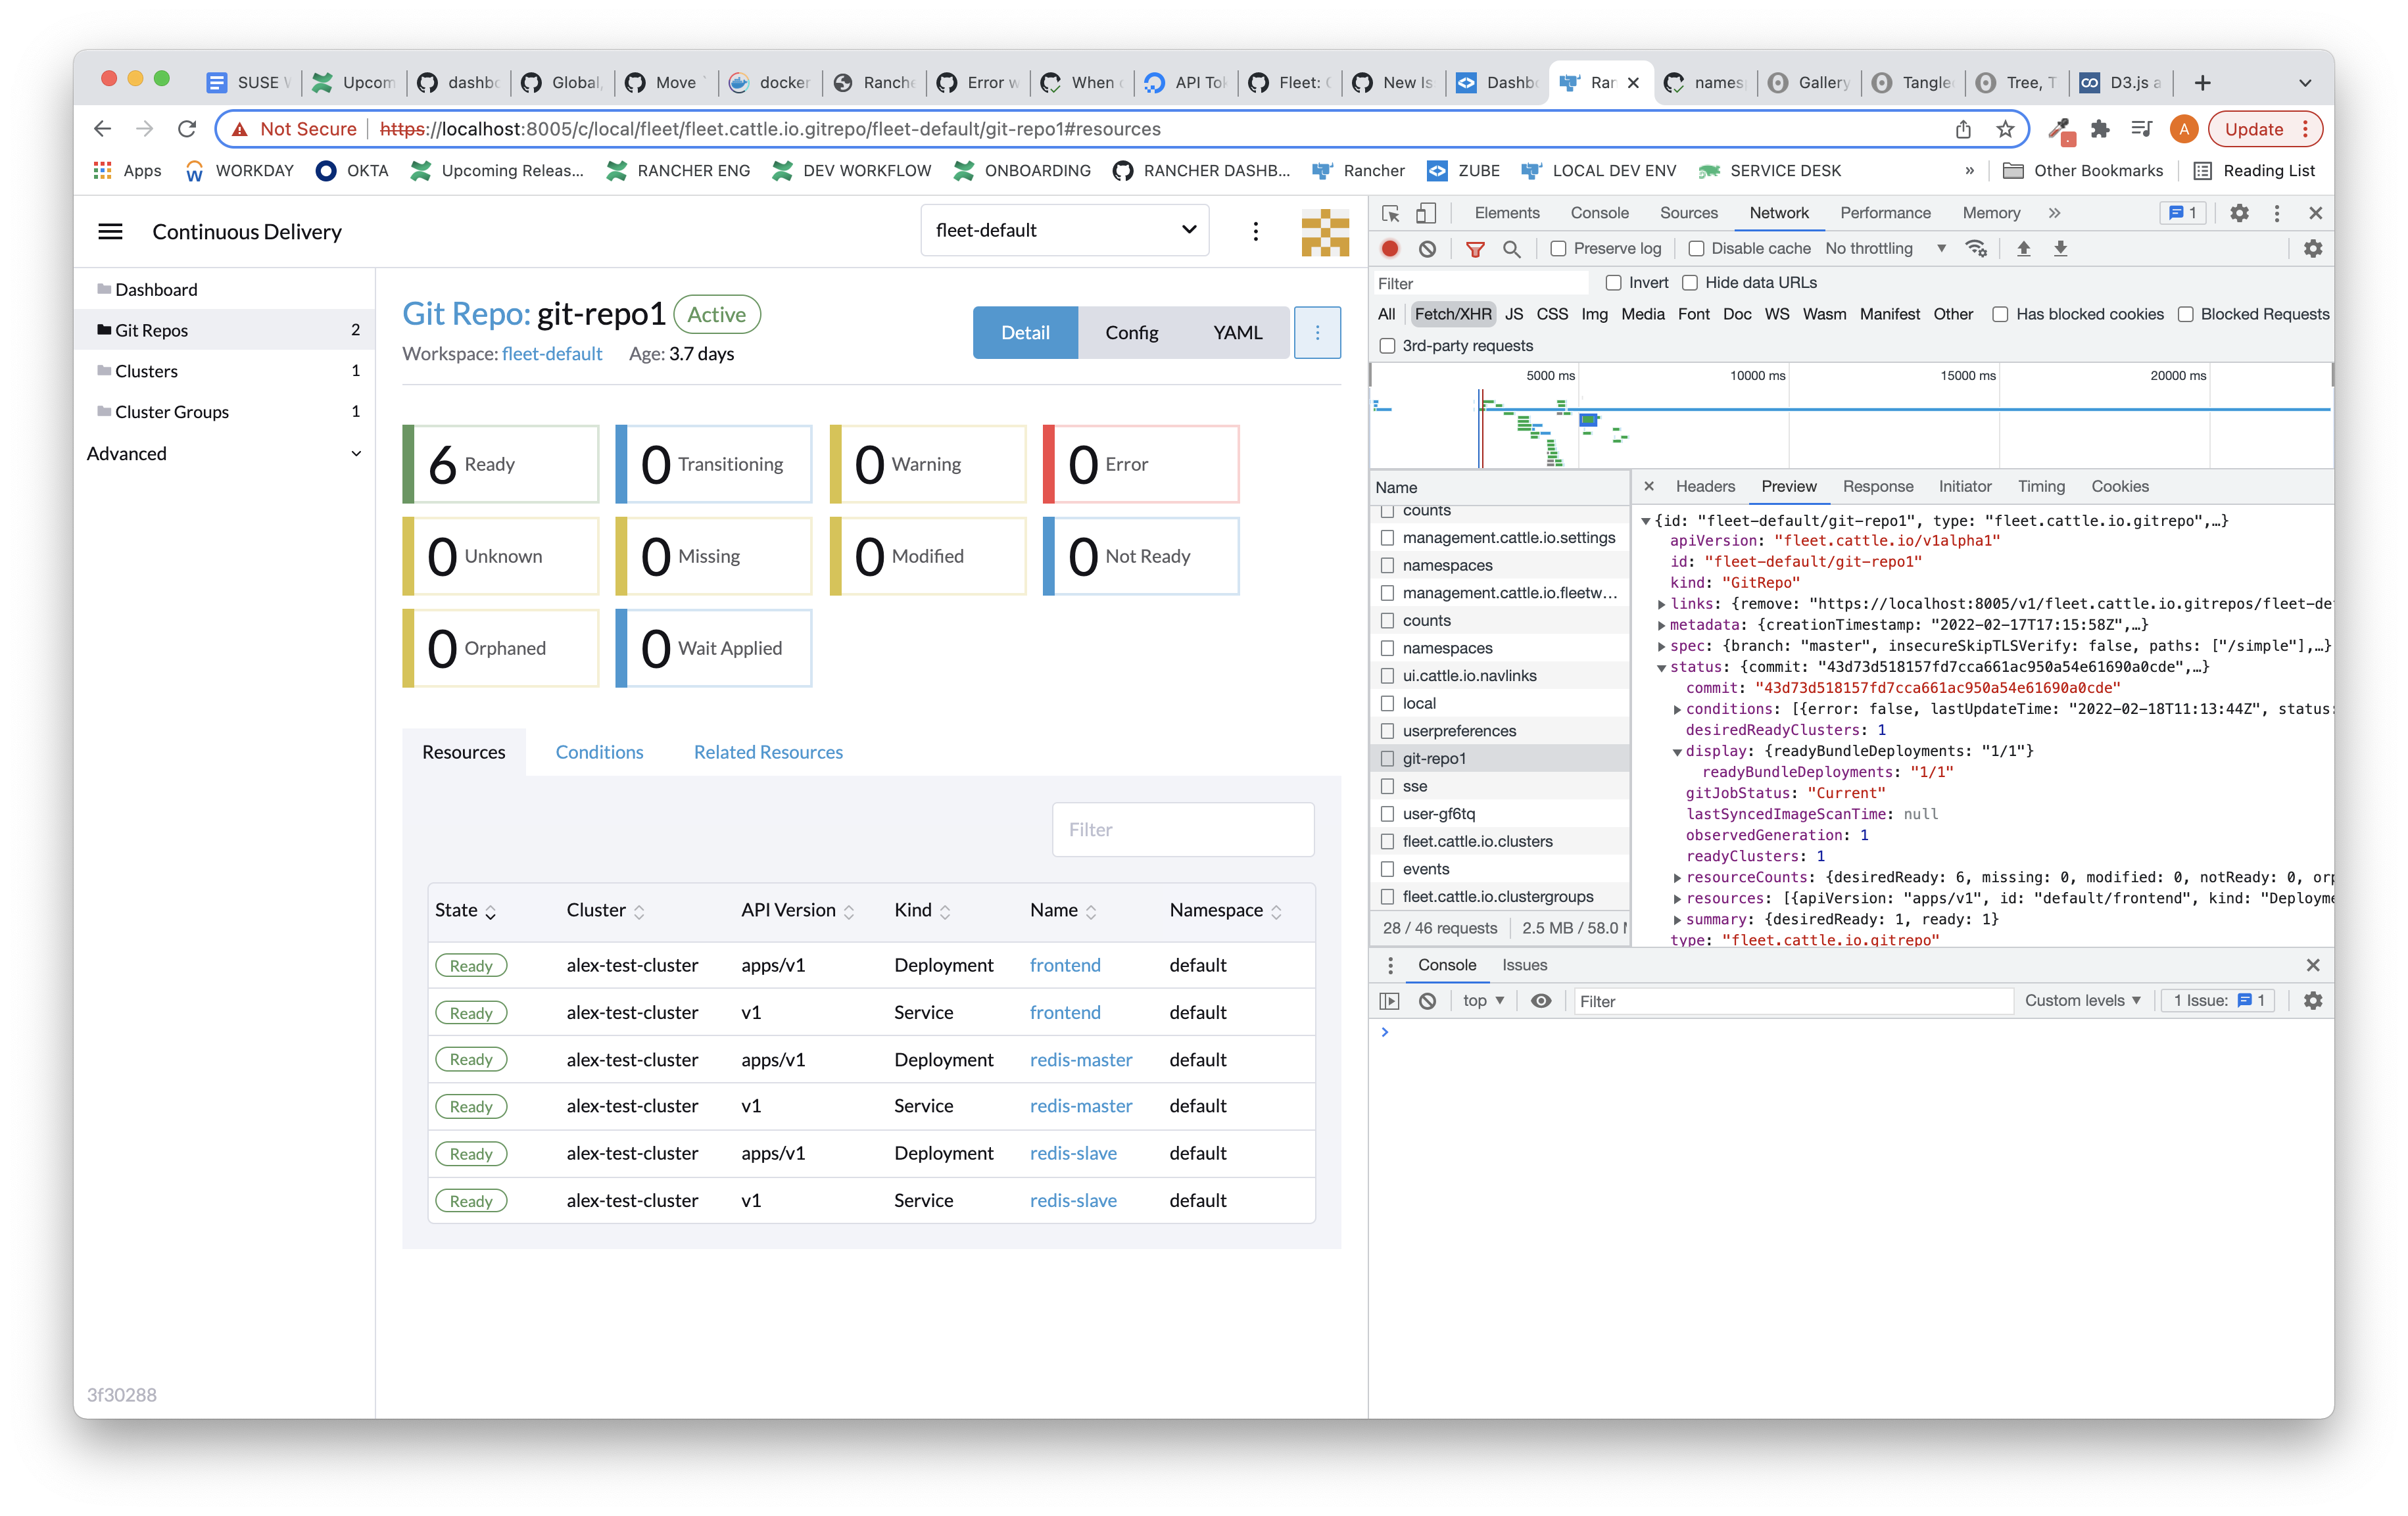
Task: Click inside the resources Filter input field
Action: (1183, 829)
